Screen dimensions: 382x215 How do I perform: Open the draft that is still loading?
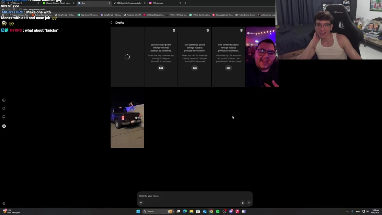tap(127, 57)
